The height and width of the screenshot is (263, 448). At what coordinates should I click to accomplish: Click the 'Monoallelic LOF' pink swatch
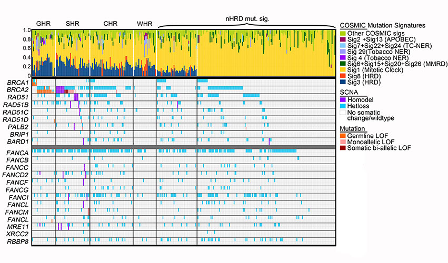(x=343, y=142)
